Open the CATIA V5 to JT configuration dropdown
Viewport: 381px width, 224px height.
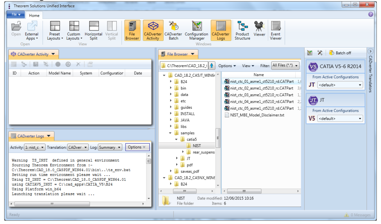340,85
